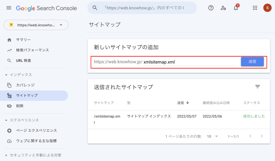Open the /xmlsitemap.xml sitemap row
The height and width of the screenshot is (161, 275).
coord(179,120)
